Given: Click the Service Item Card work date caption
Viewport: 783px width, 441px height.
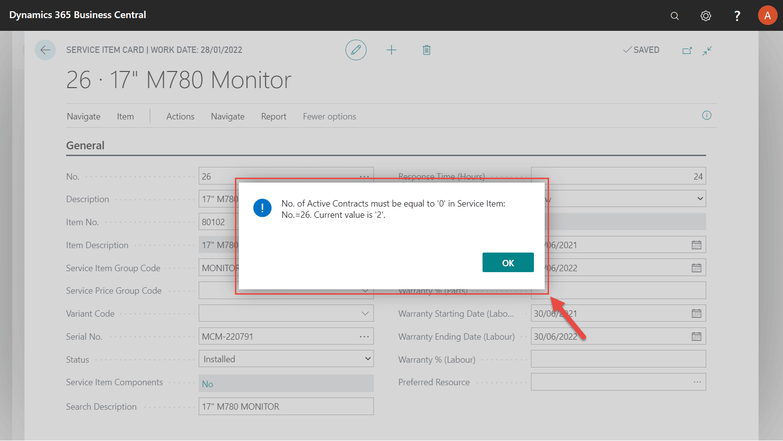Looking at the screenshot, I should click(x=154, y=50).
